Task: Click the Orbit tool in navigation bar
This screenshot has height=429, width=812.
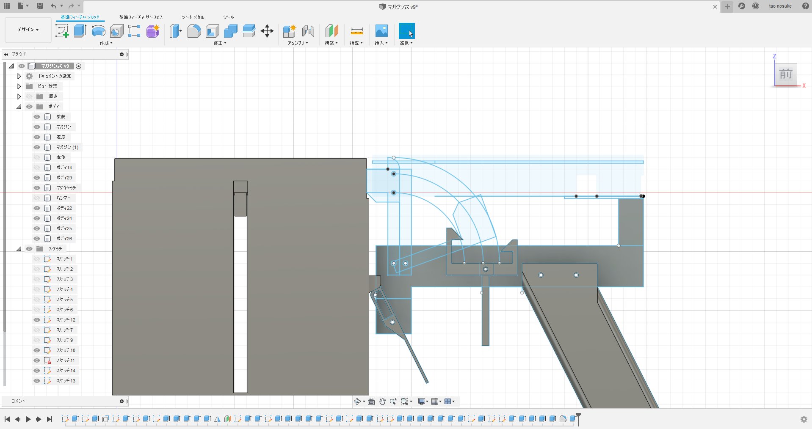Action: click(x=357, y=401)
